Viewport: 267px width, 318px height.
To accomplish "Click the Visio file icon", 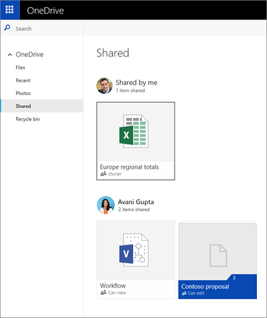I will pos(134,250).
